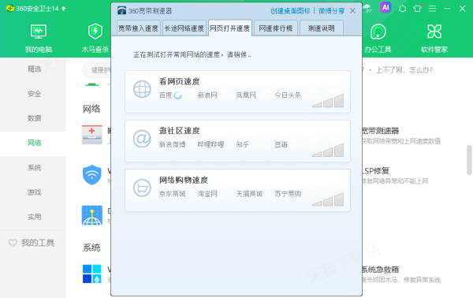
Task: Select 系统 in left sidebar
Action: pyautogui.click(x=34, y=168)
